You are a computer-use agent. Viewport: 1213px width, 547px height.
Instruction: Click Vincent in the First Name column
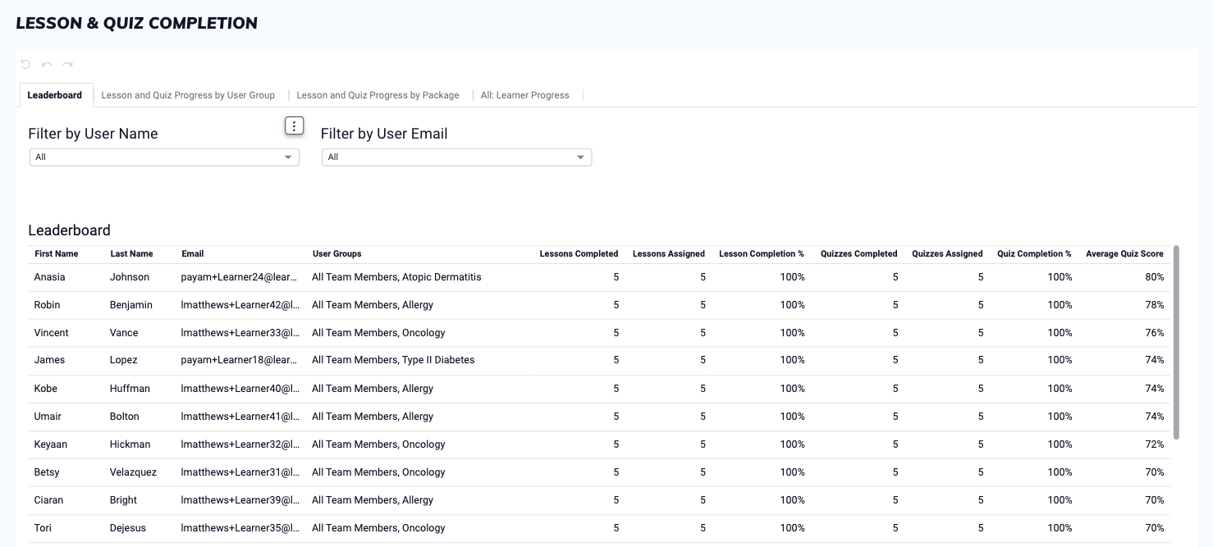(52, 333)
